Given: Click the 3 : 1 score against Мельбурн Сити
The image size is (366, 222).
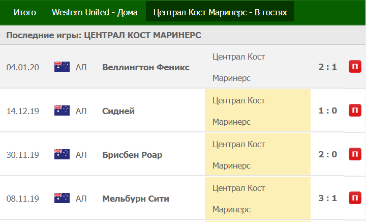Looking at the screenshot, I should [328, 198].
